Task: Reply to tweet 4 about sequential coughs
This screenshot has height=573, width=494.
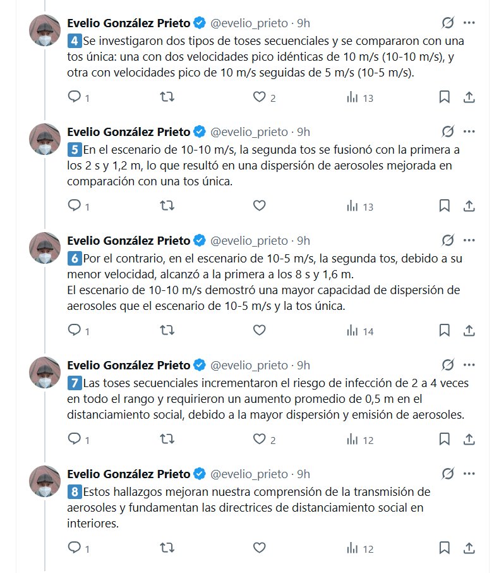Action: tap(75, 97)
